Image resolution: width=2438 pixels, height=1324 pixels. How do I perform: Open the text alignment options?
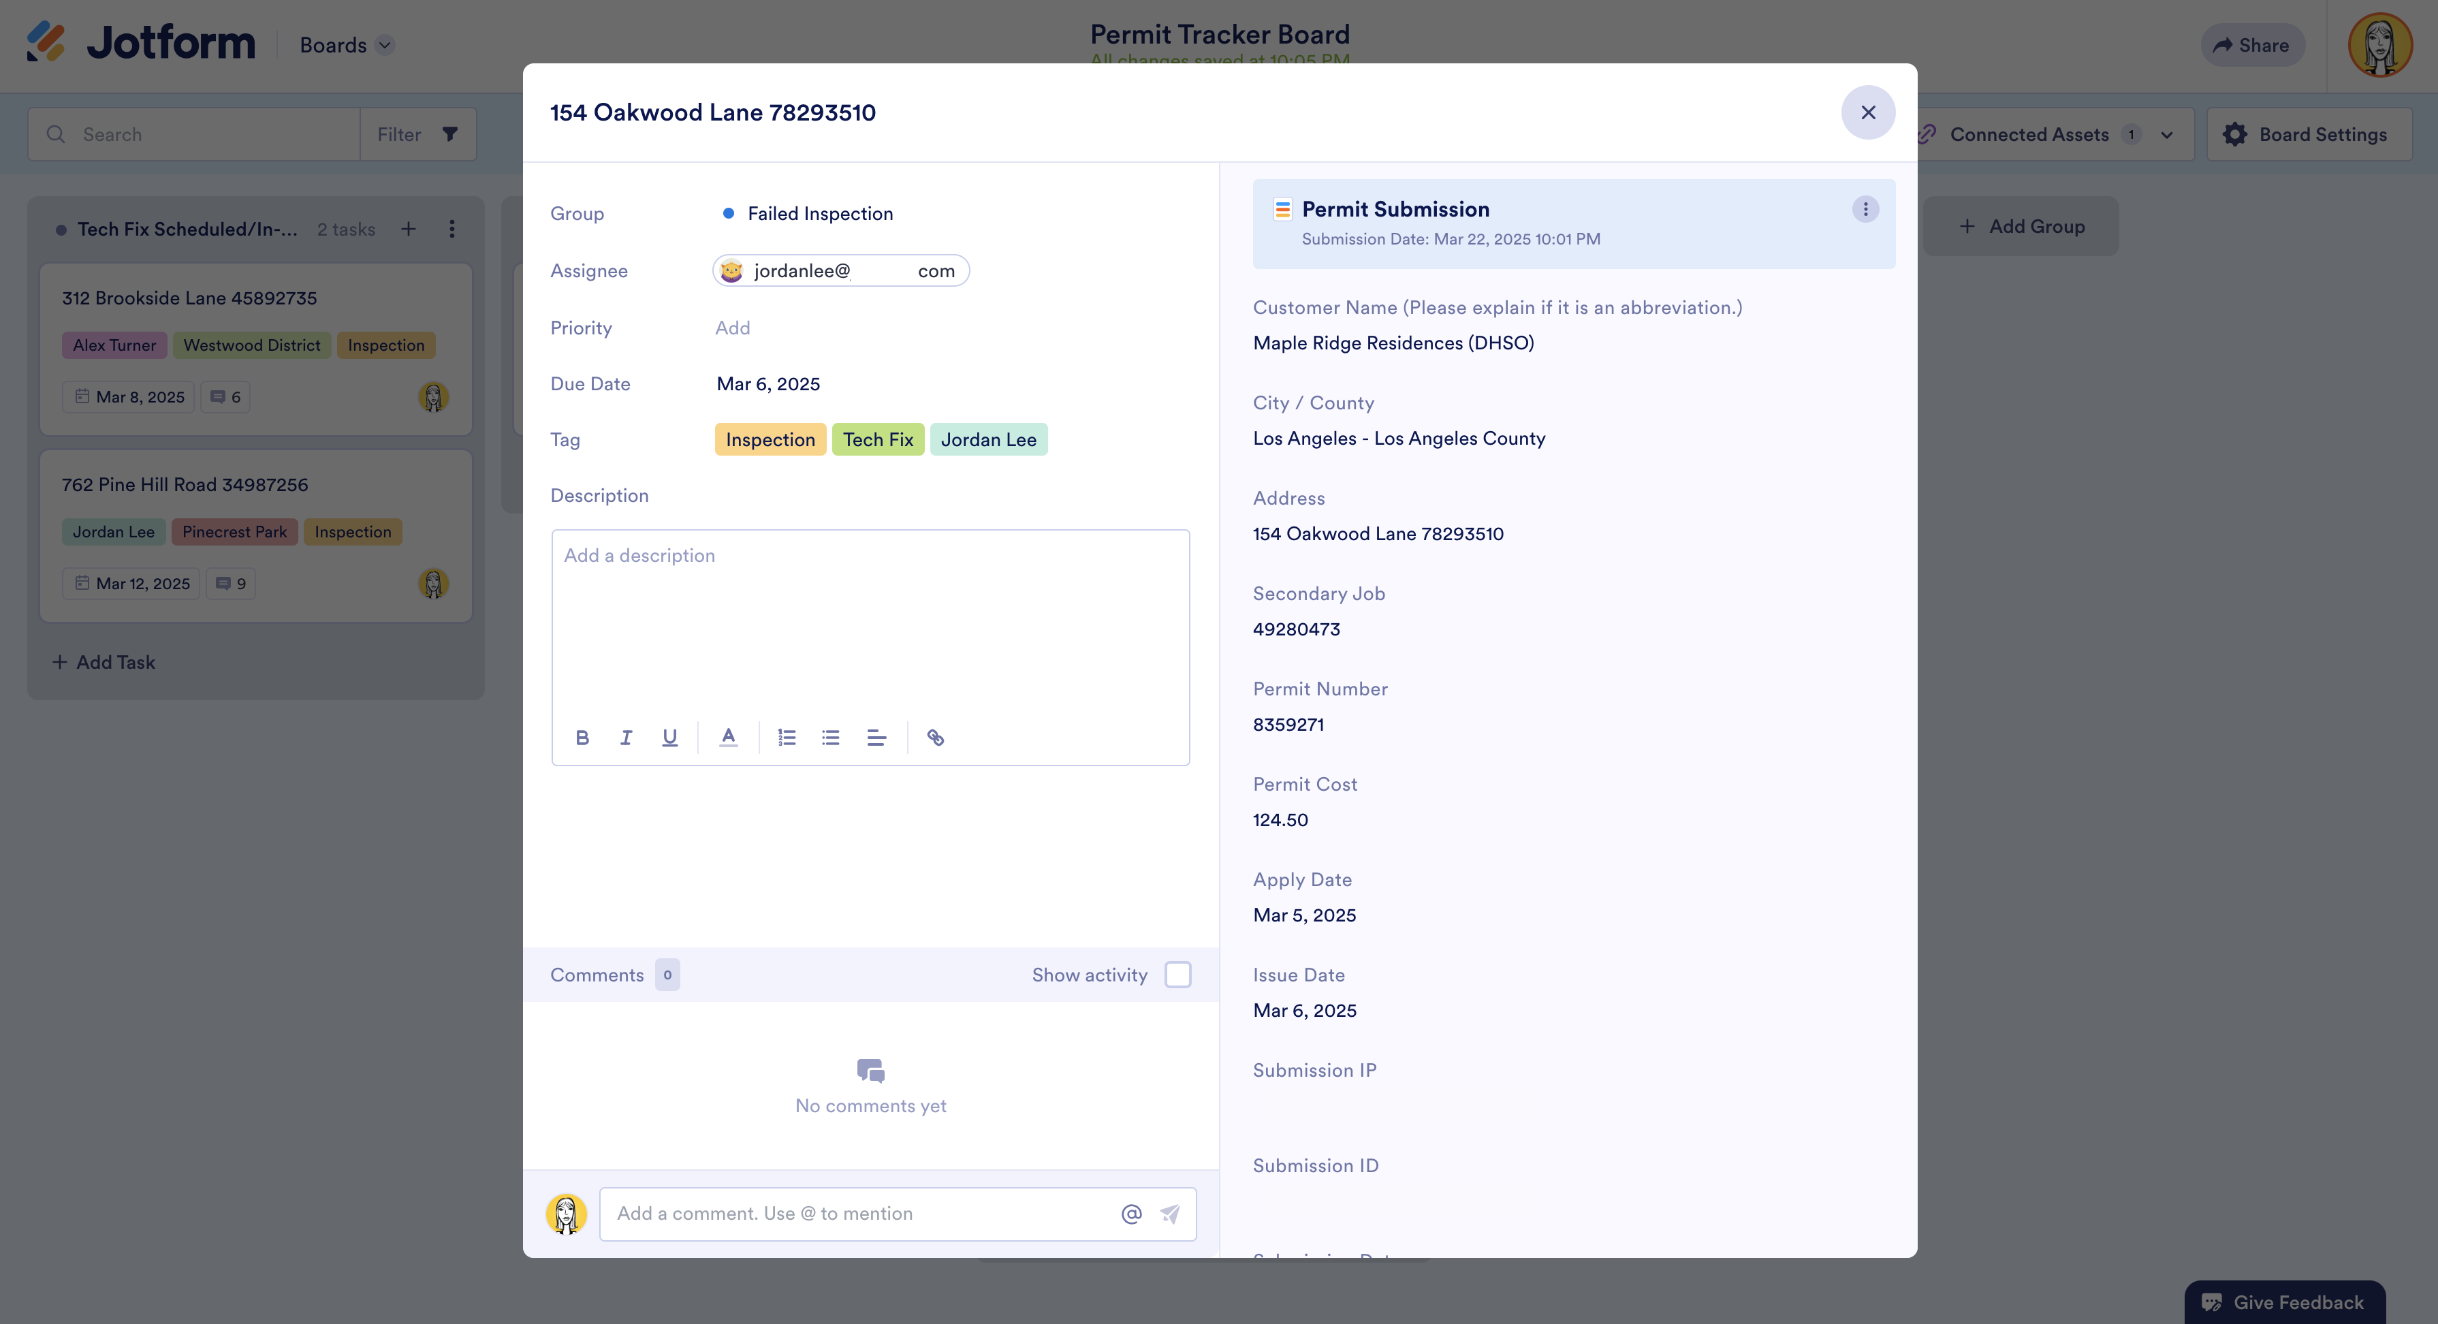tap(876, 737)
